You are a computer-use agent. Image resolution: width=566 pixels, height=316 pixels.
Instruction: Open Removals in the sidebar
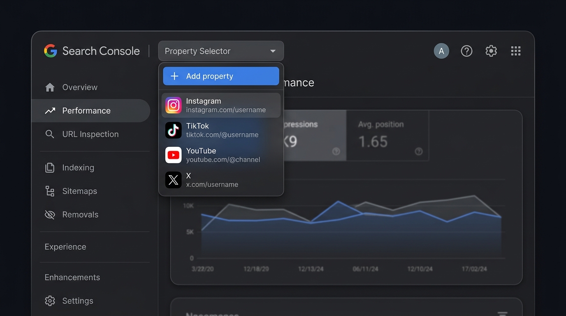91,214
